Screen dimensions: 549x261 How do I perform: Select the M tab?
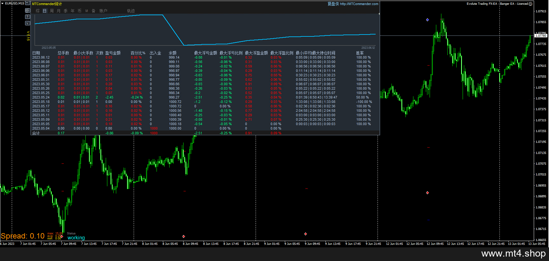click(87, 11)
